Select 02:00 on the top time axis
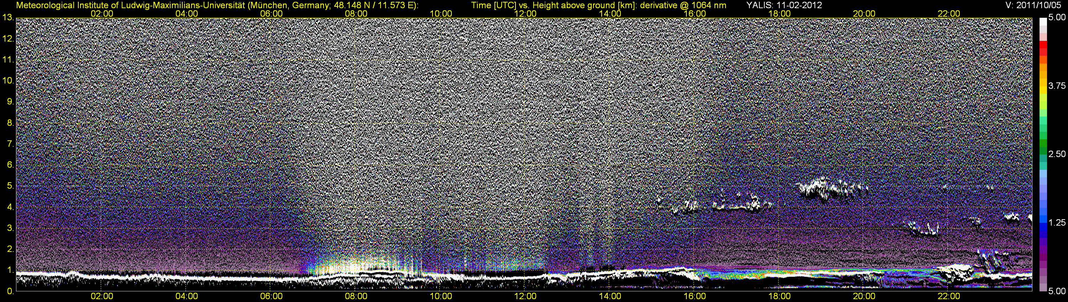Image resolution: width=1068 pixels, height=302 pixels. coord(101,14)
